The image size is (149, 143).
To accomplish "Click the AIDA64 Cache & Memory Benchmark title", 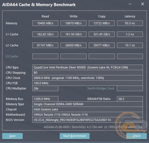I will [x=39, y=5].
